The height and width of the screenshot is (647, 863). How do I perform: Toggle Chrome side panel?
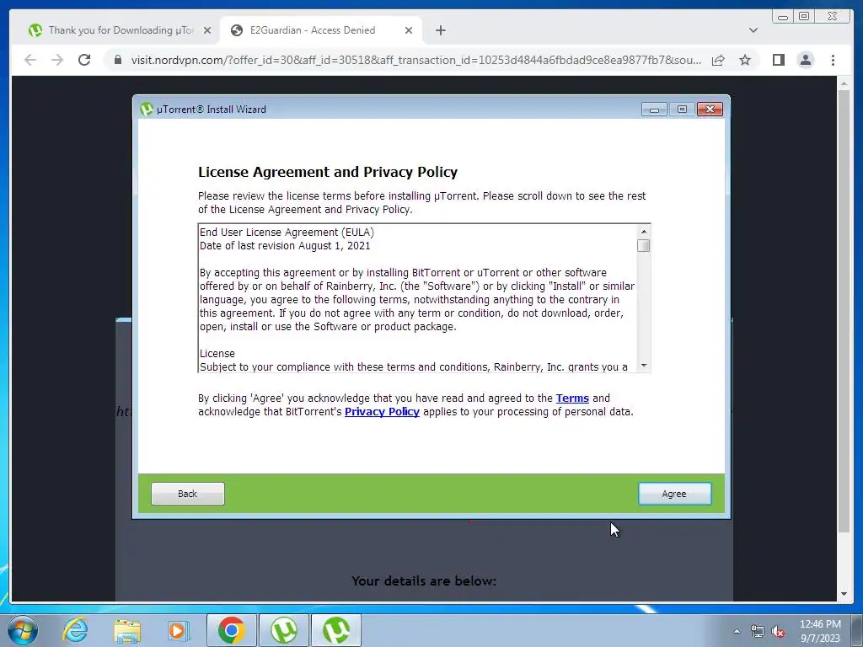pyautogui.click(x=778, y=60)
